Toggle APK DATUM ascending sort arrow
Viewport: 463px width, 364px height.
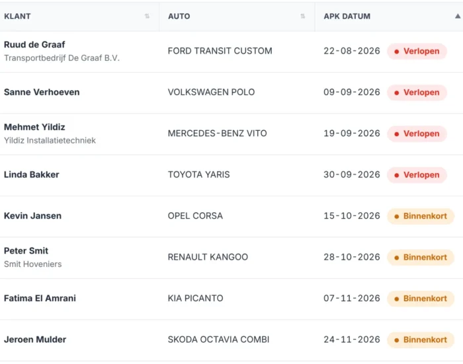458,17
